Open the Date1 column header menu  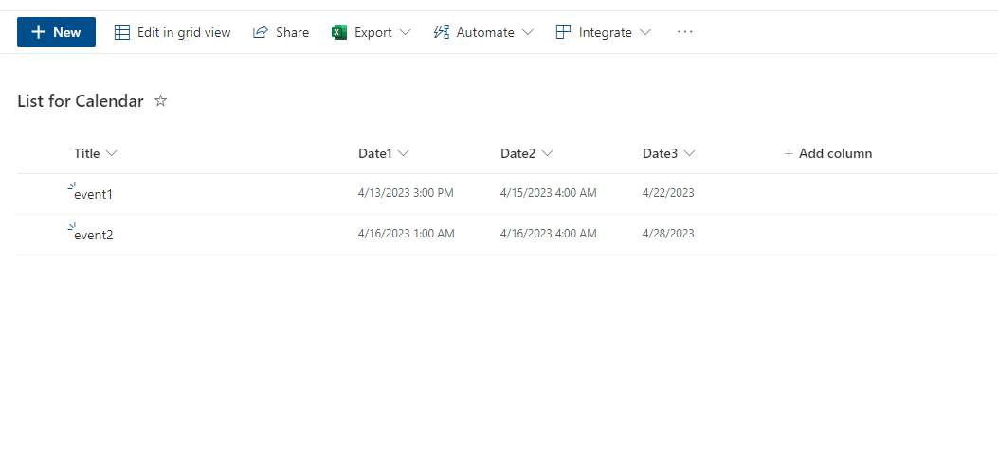tap(383, 153)
